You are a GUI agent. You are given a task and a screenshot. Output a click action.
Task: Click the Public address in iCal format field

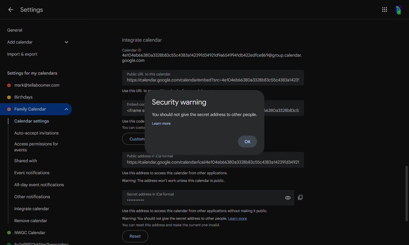tap(213, 160)
